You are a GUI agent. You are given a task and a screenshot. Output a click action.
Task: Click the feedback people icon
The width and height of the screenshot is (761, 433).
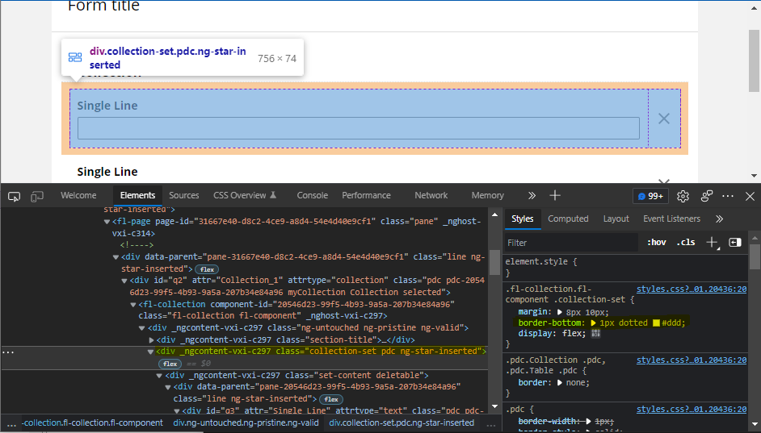(707, 196)
